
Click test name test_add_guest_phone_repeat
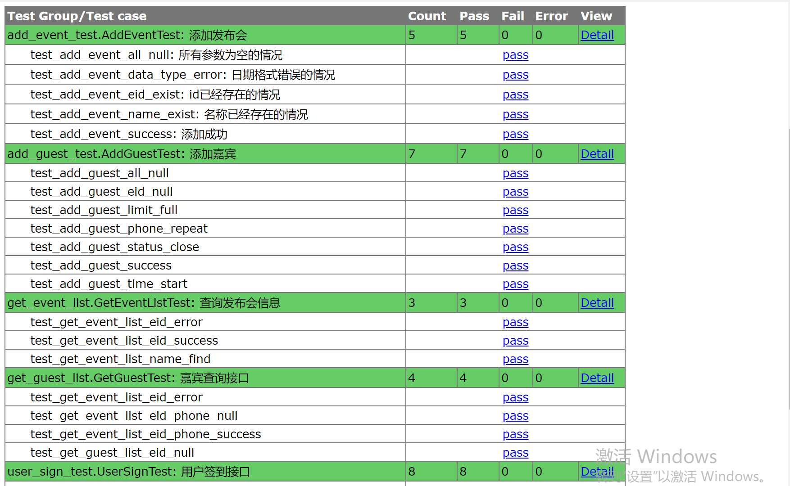119,229
